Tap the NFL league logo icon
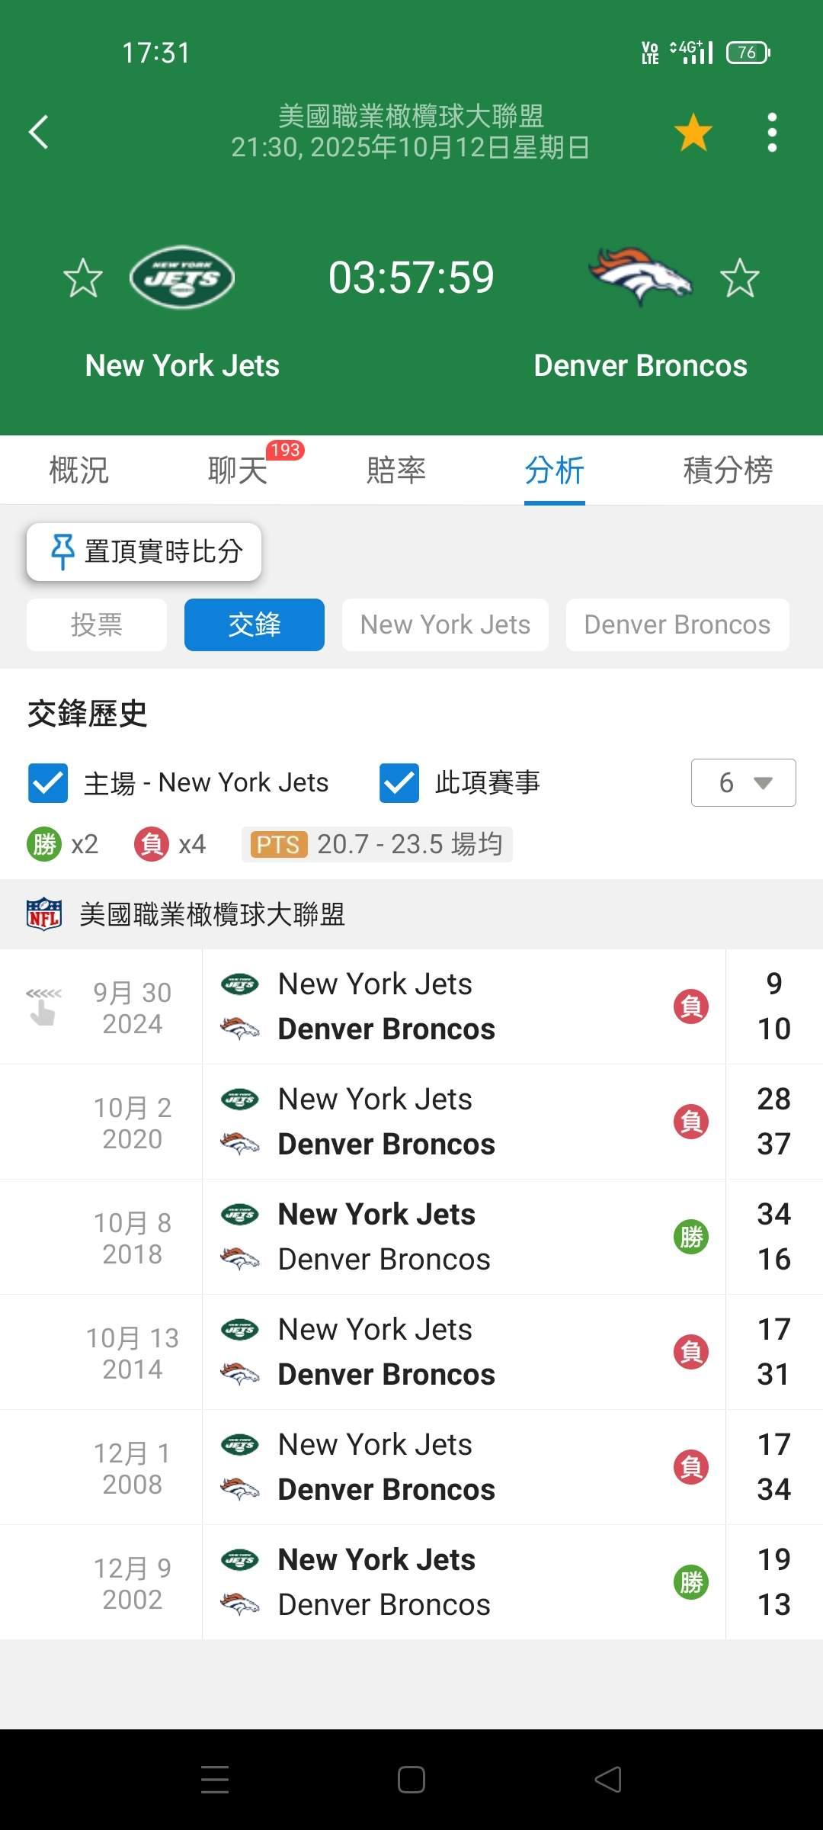Image resolution: width=823 pixels, height=1830 pixels. (x=44, y=913)
